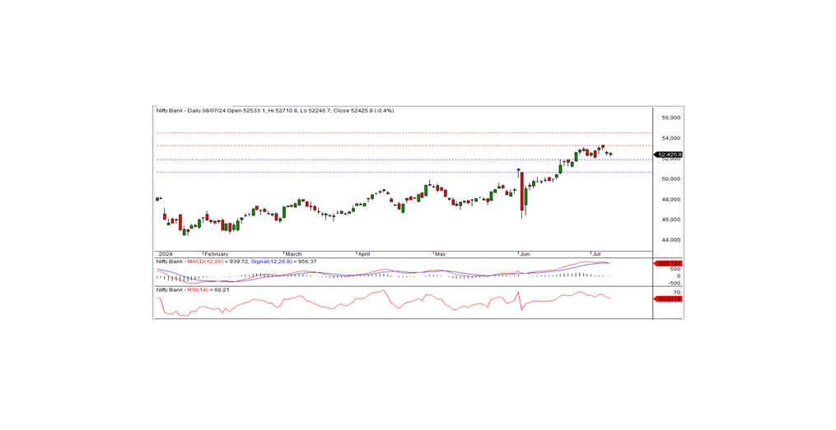Click the Jun label on time axis
The image size is (836, 430).
(x=525, y=254)
